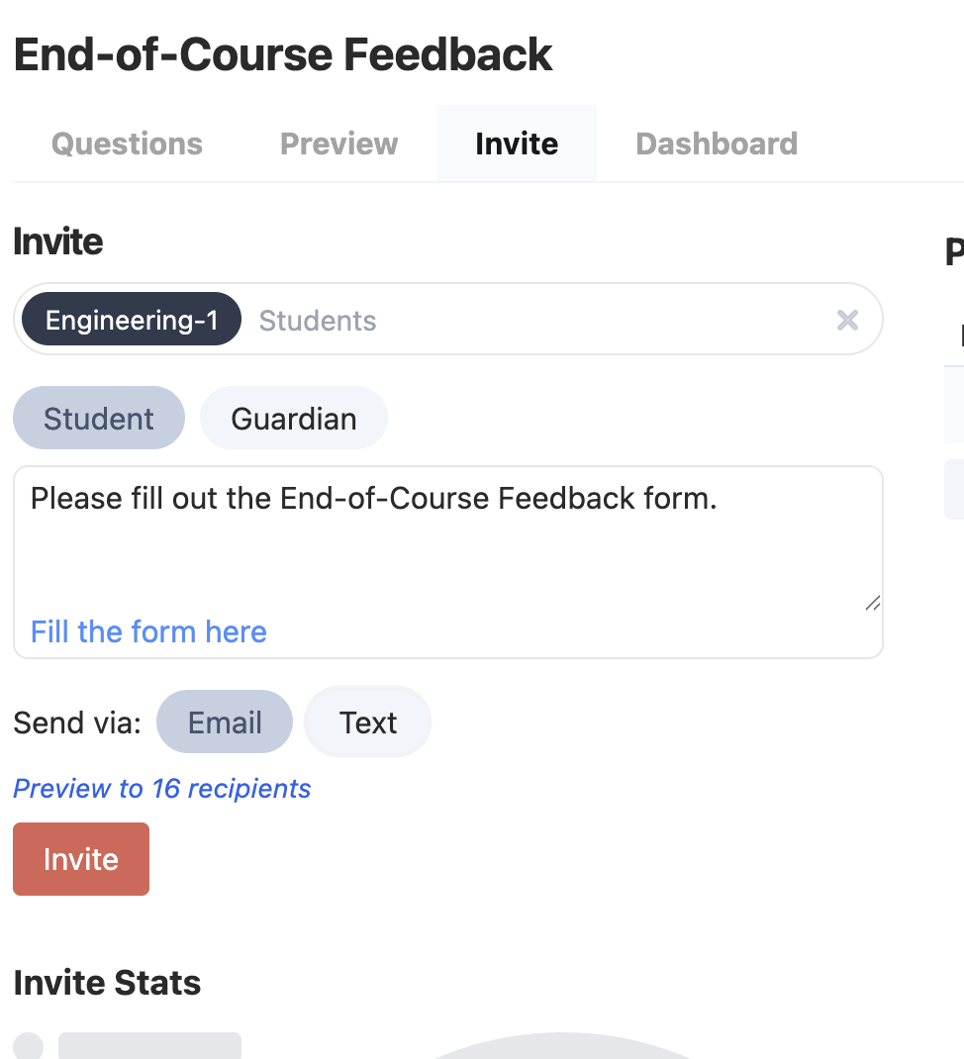Open the "Fill the form here" link

coord(148,631)
